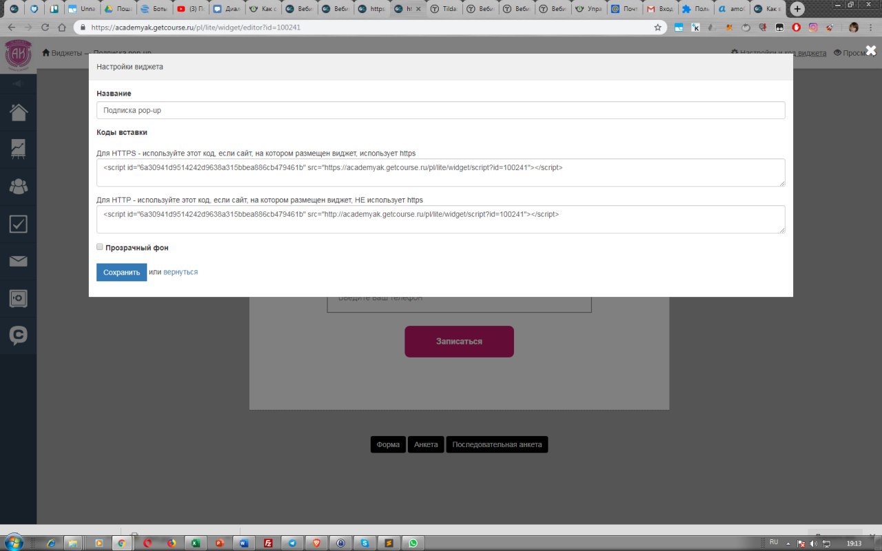Viewport: 882px width, 551px height.
Task: Select the HTTPS embed code textarea
Action: [440, 172]
